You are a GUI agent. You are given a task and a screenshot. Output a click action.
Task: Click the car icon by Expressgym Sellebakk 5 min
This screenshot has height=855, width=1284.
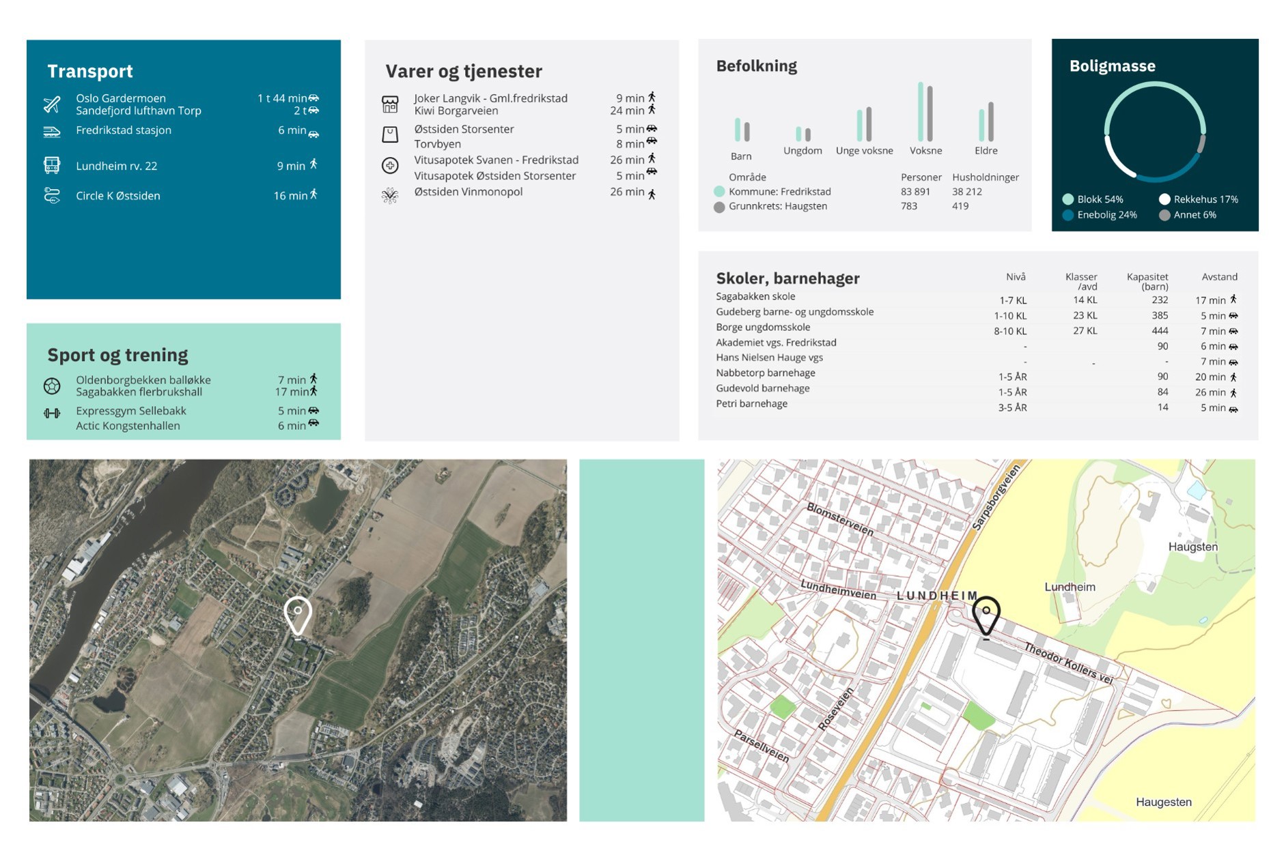[313, 410]
